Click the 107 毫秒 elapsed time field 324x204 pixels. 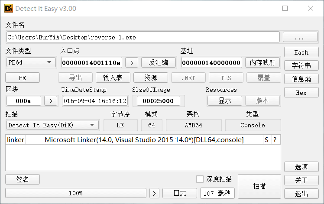pyautogui.click(x=217, y=193)
